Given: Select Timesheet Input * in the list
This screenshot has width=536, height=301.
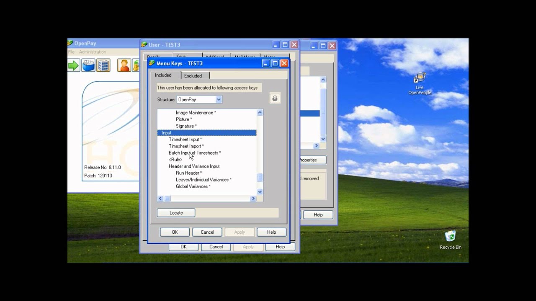Looking at the screenshot, I should coord(185,139).
